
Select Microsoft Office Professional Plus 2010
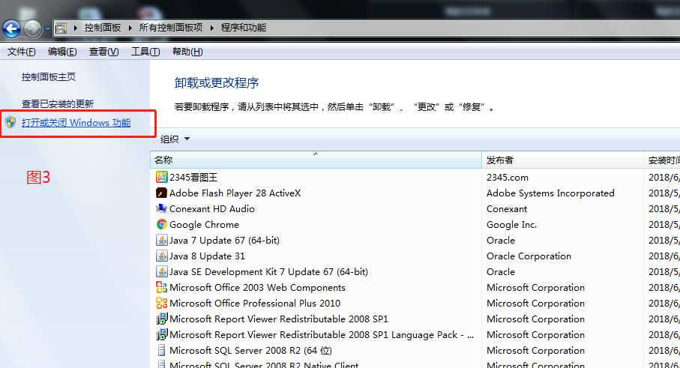point(255,303)
